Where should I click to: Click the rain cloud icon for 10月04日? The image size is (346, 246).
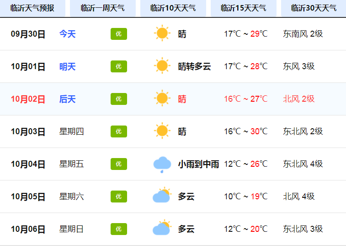(162, 164)
